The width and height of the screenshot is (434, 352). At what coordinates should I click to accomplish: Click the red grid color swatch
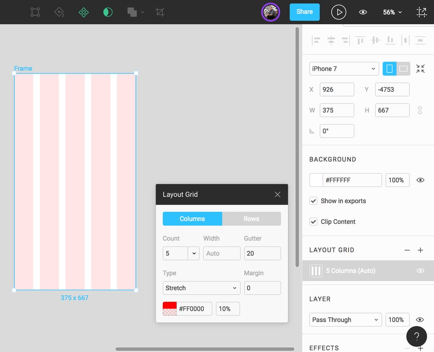tap(170, 309)
